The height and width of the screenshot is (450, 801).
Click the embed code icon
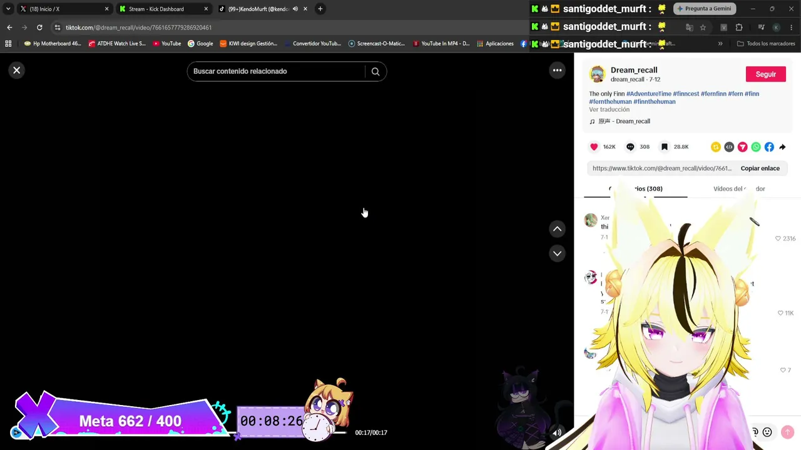point(729,147)
